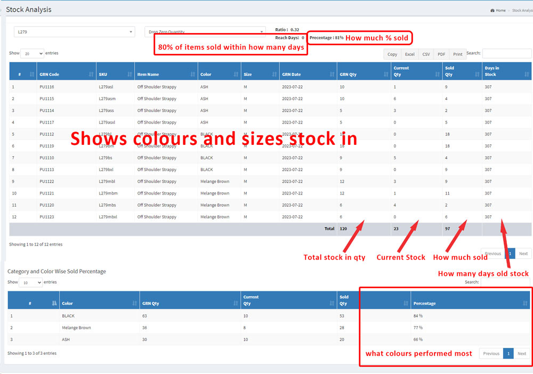The width and height of the screenshot is (533, 374).
Task: Sort by Sold Qty in top table
Action: click(x=477, y=75)
